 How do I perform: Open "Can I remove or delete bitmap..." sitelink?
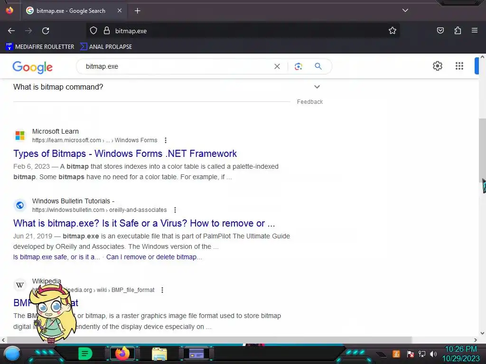point(154,257)
